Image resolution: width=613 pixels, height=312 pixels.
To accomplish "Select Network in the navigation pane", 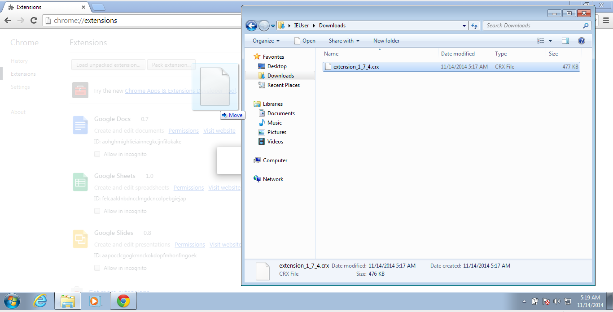I will pyautogui.click(x=273, y=179).
